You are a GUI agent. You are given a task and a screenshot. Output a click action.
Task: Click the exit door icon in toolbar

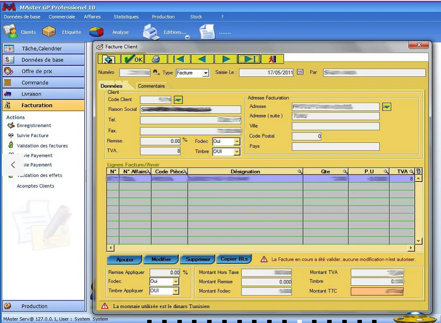tap(272, 59)
